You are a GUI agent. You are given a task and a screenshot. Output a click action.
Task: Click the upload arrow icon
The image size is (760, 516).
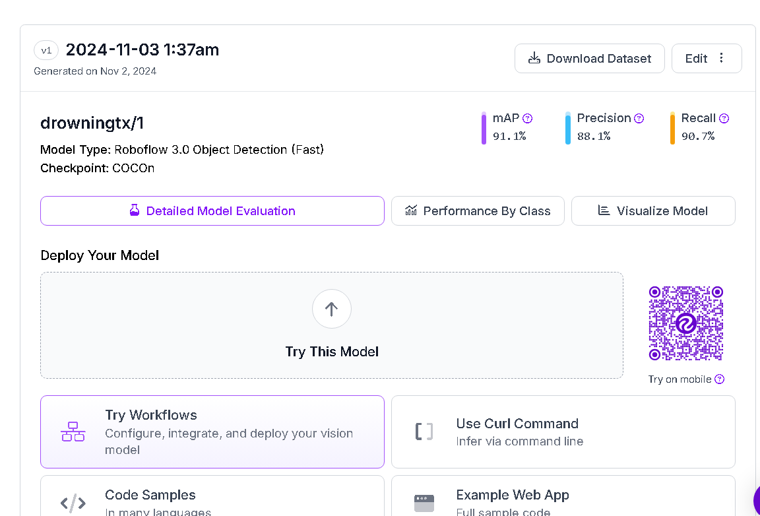point(332,309)
